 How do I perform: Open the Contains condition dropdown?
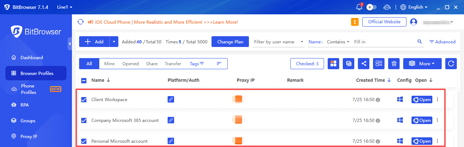coord(338,42)
